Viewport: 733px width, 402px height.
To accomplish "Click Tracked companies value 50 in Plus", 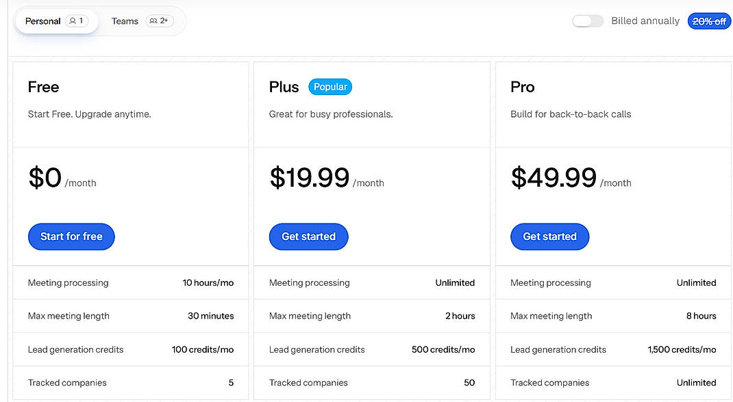I will tap(469, 382).
